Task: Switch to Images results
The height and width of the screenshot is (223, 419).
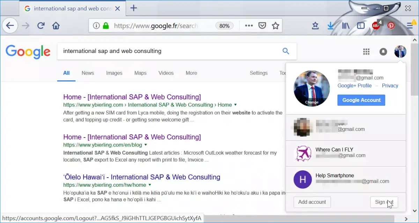Action: click(x=114, y=73)
